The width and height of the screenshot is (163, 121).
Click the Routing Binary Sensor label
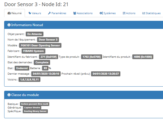coord(35,111)
